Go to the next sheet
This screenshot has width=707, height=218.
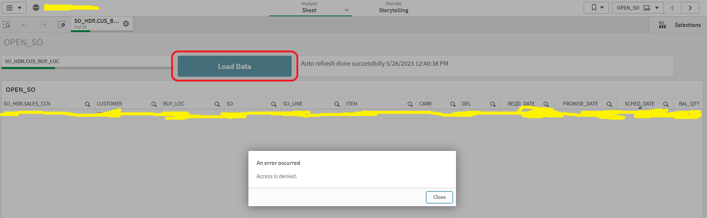pos(690,8)
